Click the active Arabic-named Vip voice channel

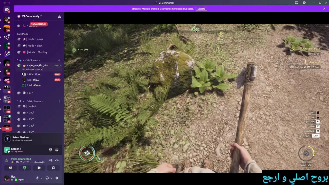pos(39,66)
